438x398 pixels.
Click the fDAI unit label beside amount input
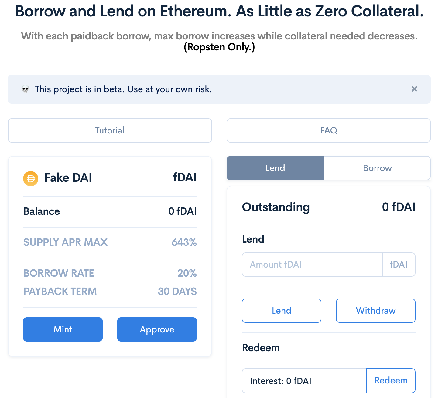coord(399,265)
